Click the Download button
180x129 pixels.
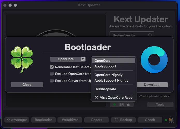[x=152, y=85]
